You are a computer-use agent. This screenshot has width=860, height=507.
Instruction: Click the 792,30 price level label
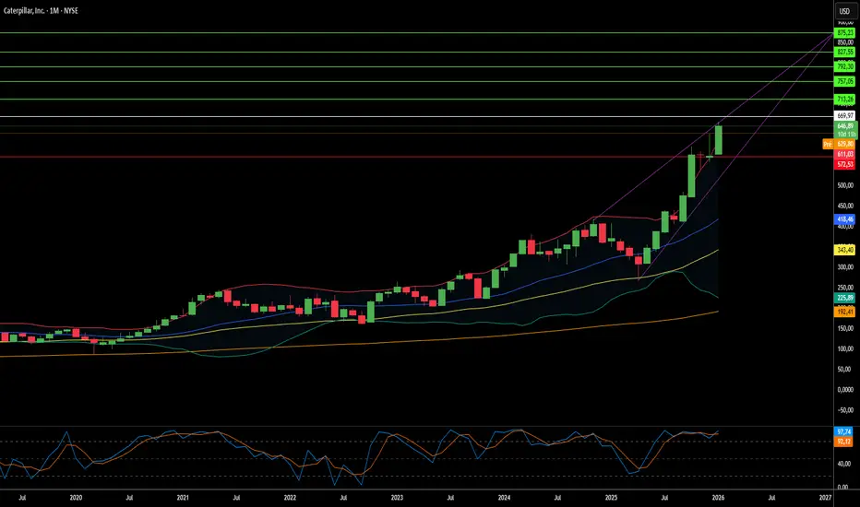pyautogui.click(x=844, y=66)
